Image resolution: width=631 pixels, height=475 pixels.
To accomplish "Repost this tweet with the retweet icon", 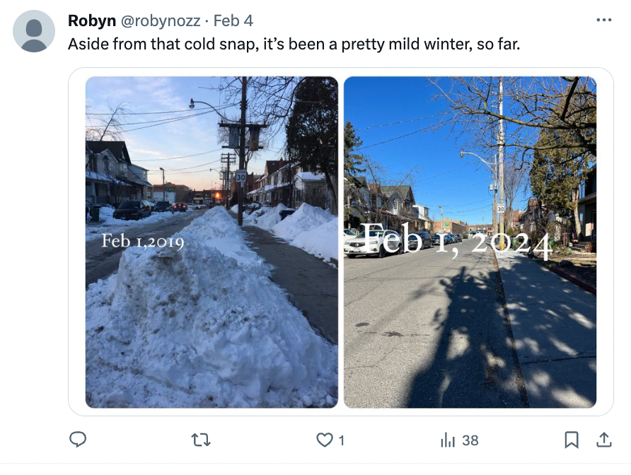I will (201, 440).
